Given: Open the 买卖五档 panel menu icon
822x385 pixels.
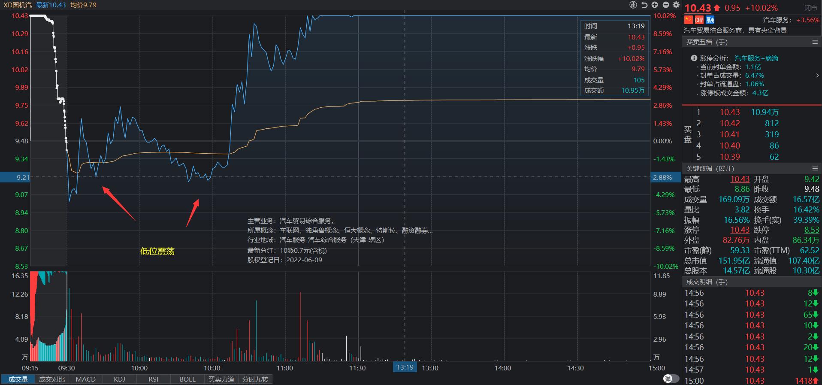Looking at the screenshot, I should [815, 42].
